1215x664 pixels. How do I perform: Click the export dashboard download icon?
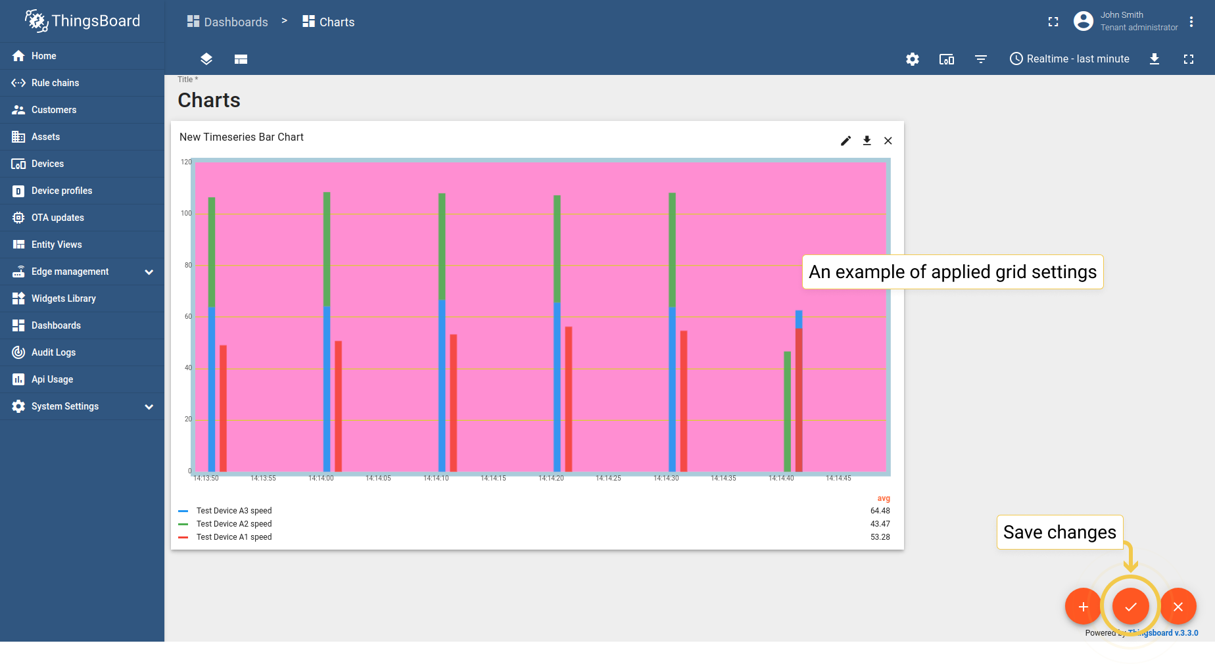(1155, 59)
